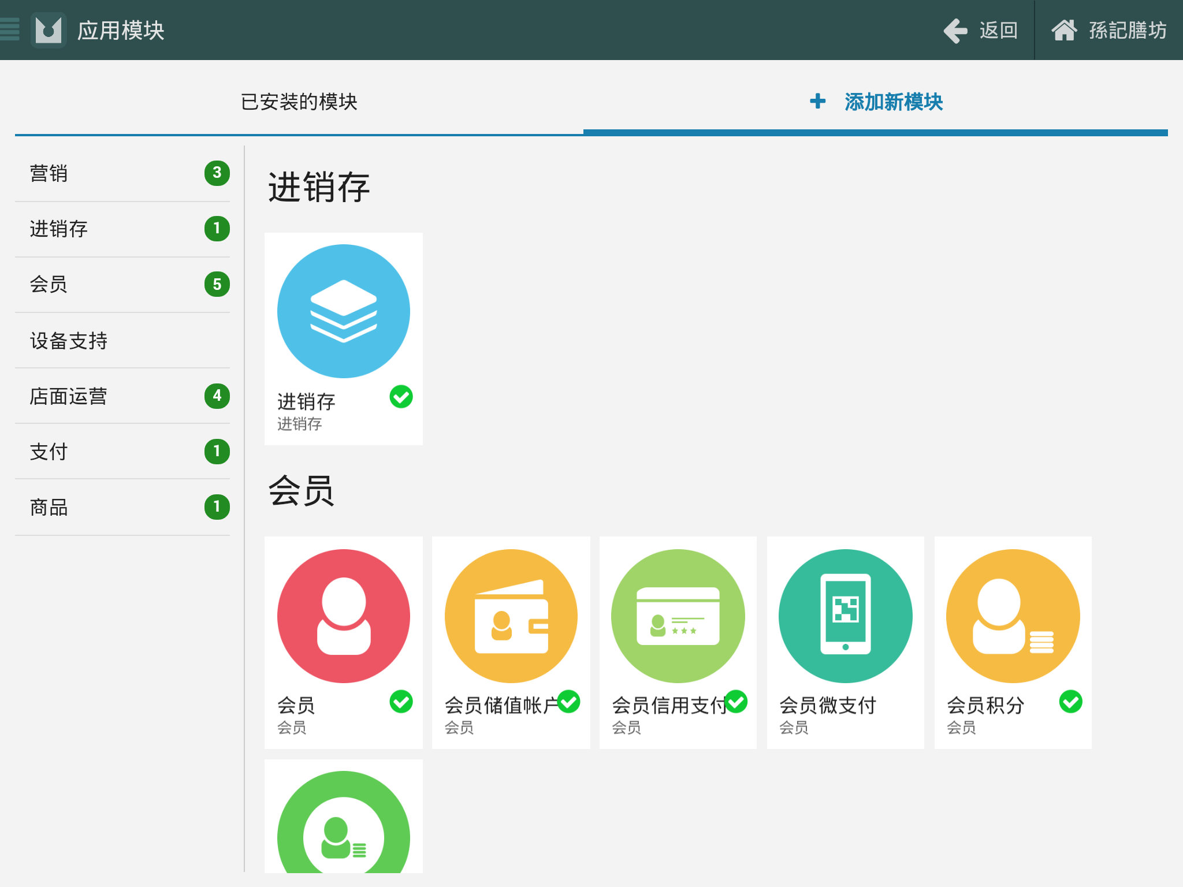Click the 应用模块 page title
Viewport: 1183px width, 887px height.
(x=121, y=31)
